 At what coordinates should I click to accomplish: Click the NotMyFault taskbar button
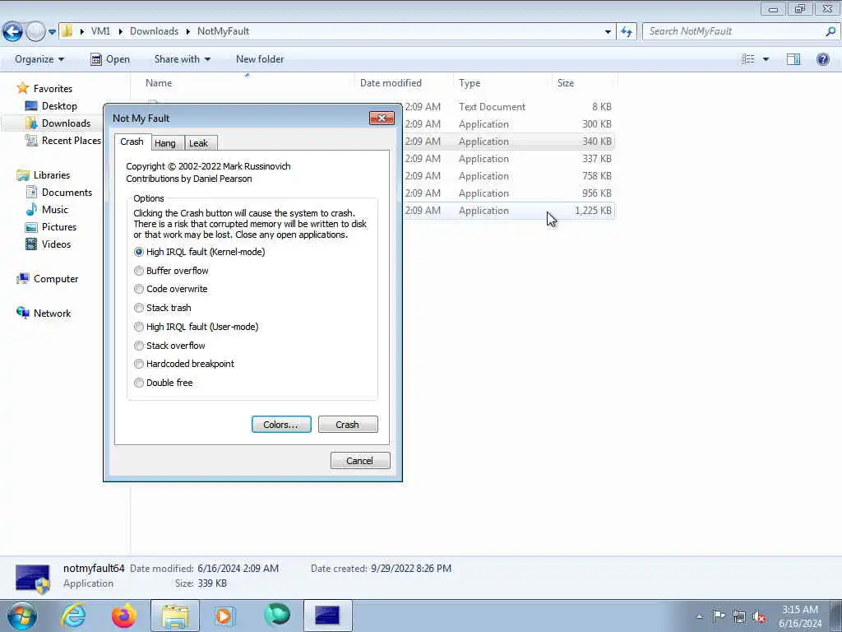coord(327,616)
